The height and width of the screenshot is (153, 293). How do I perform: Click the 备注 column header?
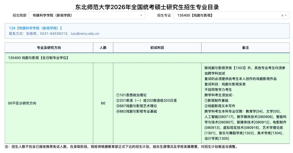(246, 48)
